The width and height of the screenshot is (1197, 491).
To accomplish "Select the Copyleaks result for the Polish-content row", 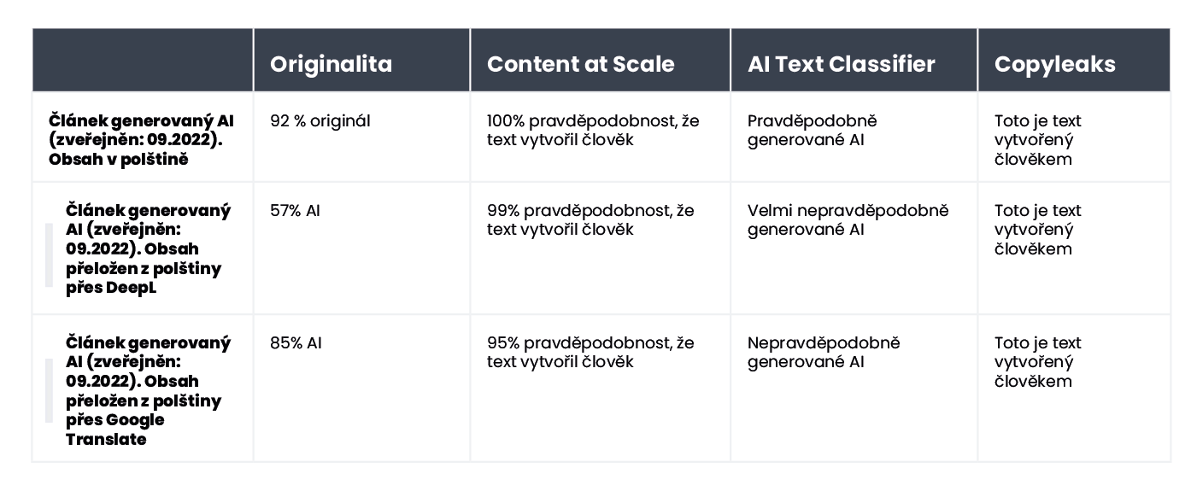I will (1037, 140).
